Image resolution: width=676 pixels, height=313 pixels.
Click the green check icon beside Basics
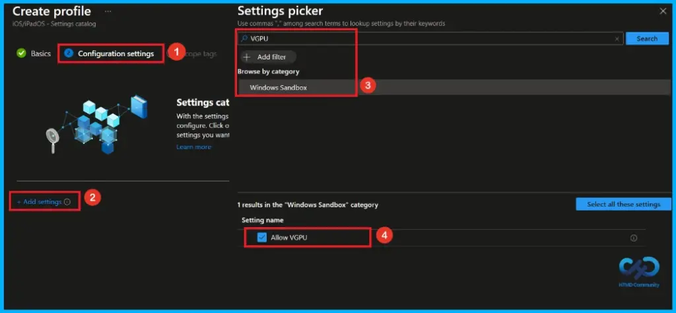click(x=21, y=53)
